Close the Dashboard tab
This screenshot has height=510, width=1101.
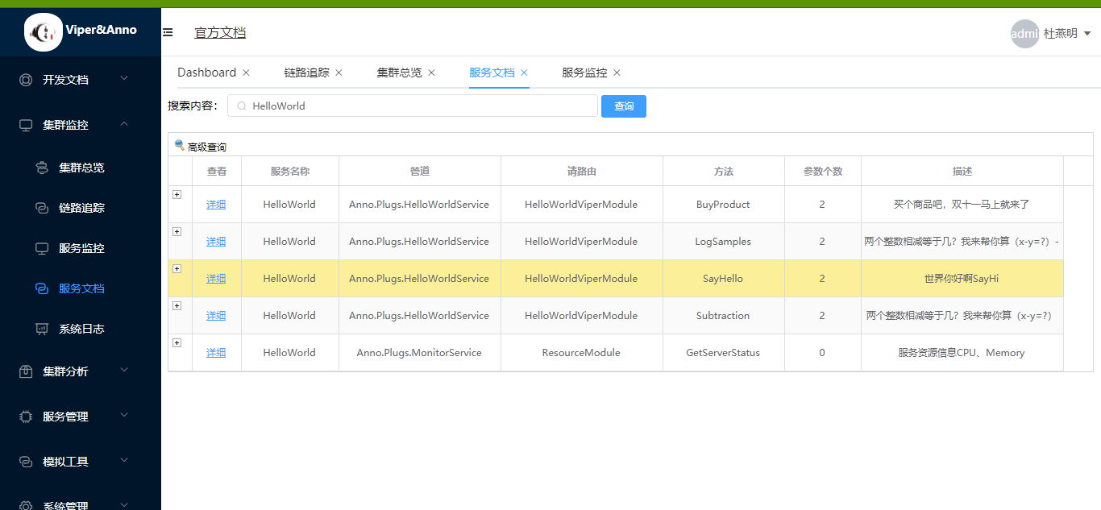pos(246,73)
